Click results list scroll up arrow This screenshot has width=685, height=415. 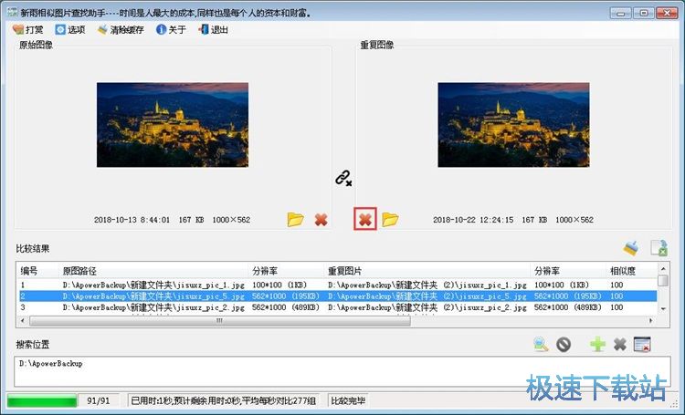coord(663,269)
